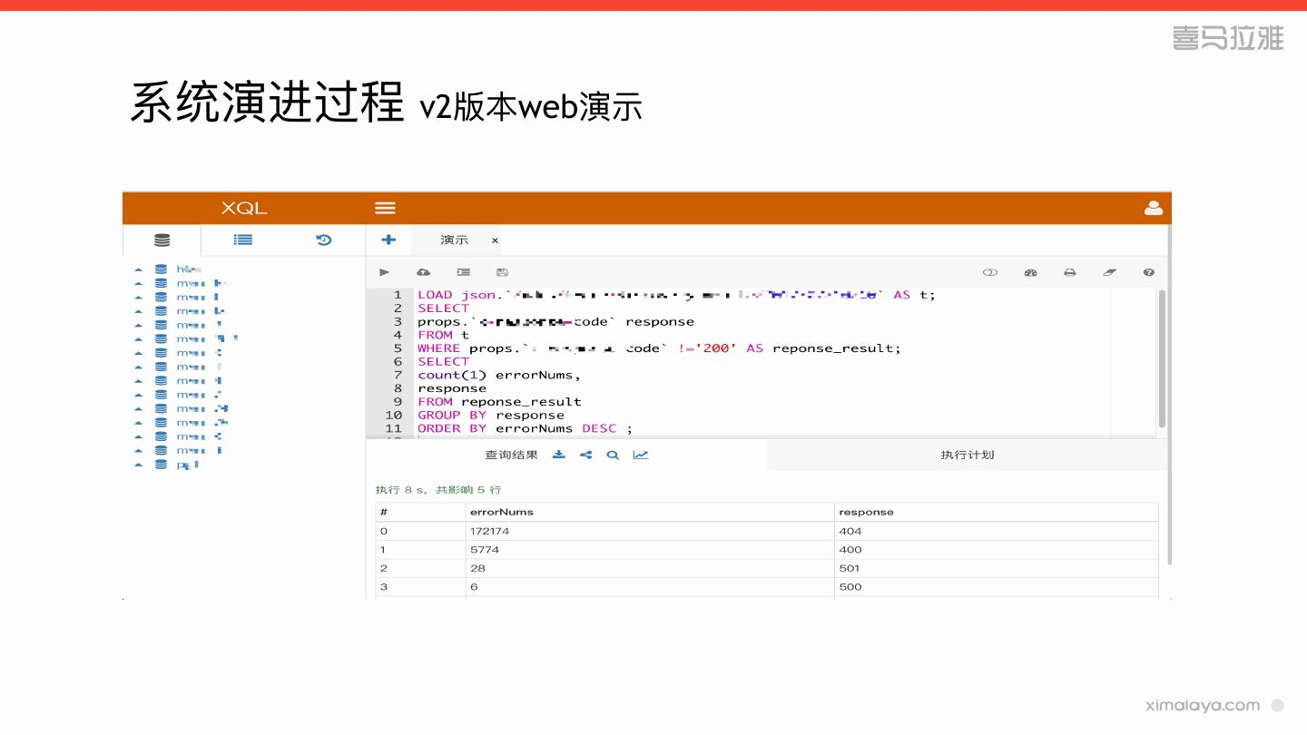The image size is (1307, 735).
Task: Click the code editor vertical scrollbar
Action: click(x=1162, y=358)
